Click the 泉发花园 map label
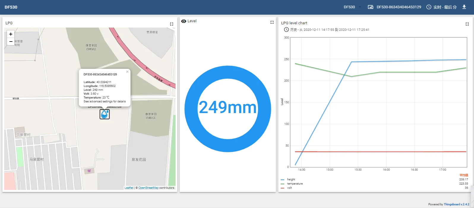 pos(139,160)
